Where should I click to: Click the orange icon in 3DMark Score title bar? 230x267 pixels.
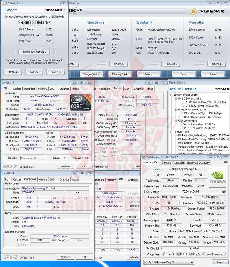tap(3, 3)
